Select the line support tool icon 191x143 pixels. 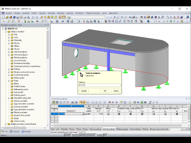click(x=29, y=21)
